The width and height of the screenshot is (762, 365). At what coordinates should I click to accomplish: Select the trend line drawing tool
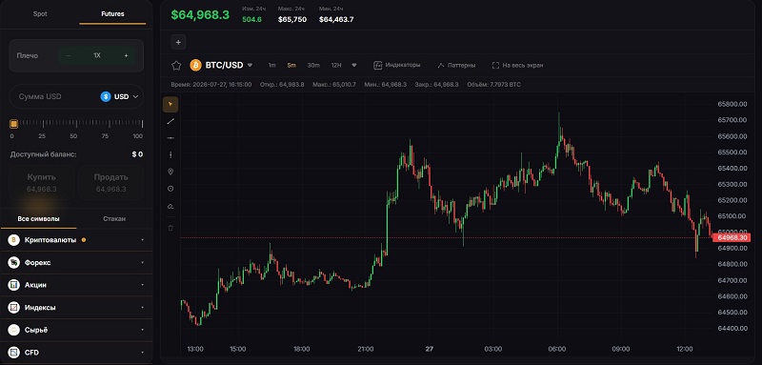click(170, 121)
